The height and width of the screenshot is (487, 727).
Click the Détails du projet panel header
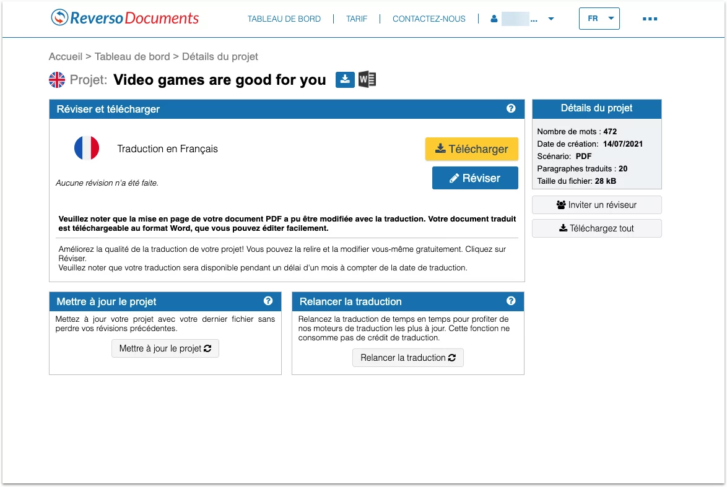[597, 108]
